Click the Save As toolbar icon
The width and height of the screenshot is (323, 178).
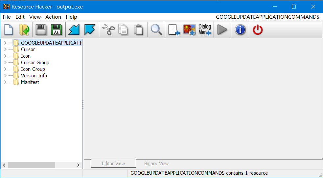[x=57, y=30]
